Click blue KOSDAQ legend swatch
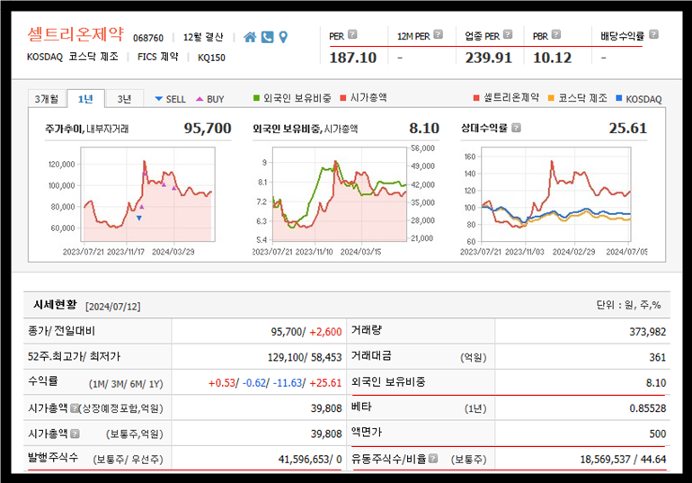The image size is (692, 483). pos(618,98)
